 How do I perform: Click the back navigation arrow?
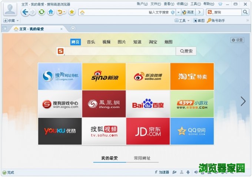[25, 12]
